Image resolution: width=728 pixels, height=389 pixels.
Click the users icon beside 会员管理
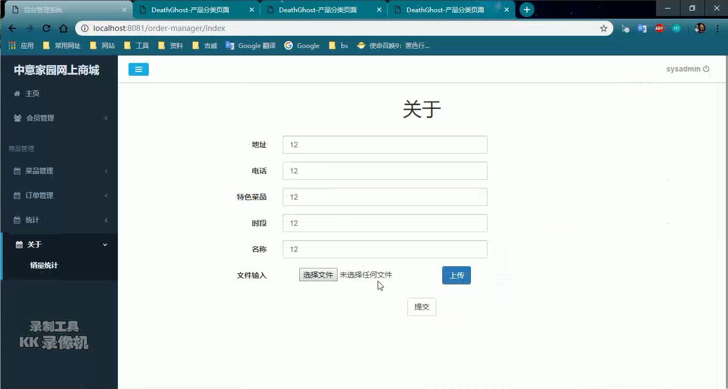[x=18, y=118]
